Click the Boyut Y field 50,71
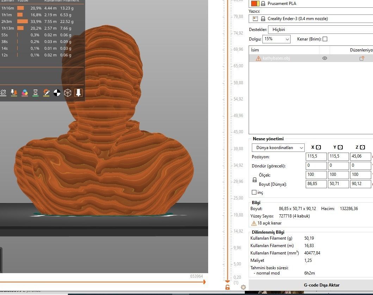Screen dimensions: 373x295 [x=338, y=184]
